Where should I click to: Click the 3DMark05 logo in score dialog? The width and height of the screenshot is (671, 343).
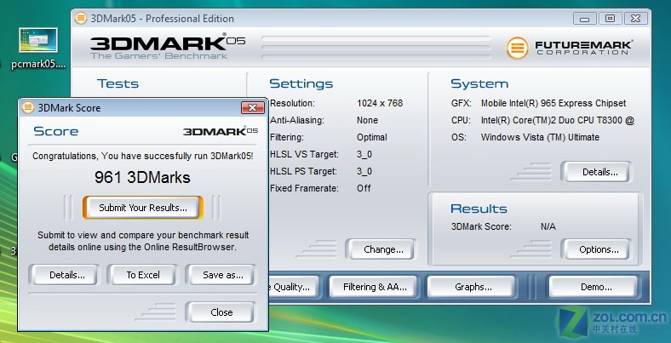pyautogui.click(x=221, y=131)
